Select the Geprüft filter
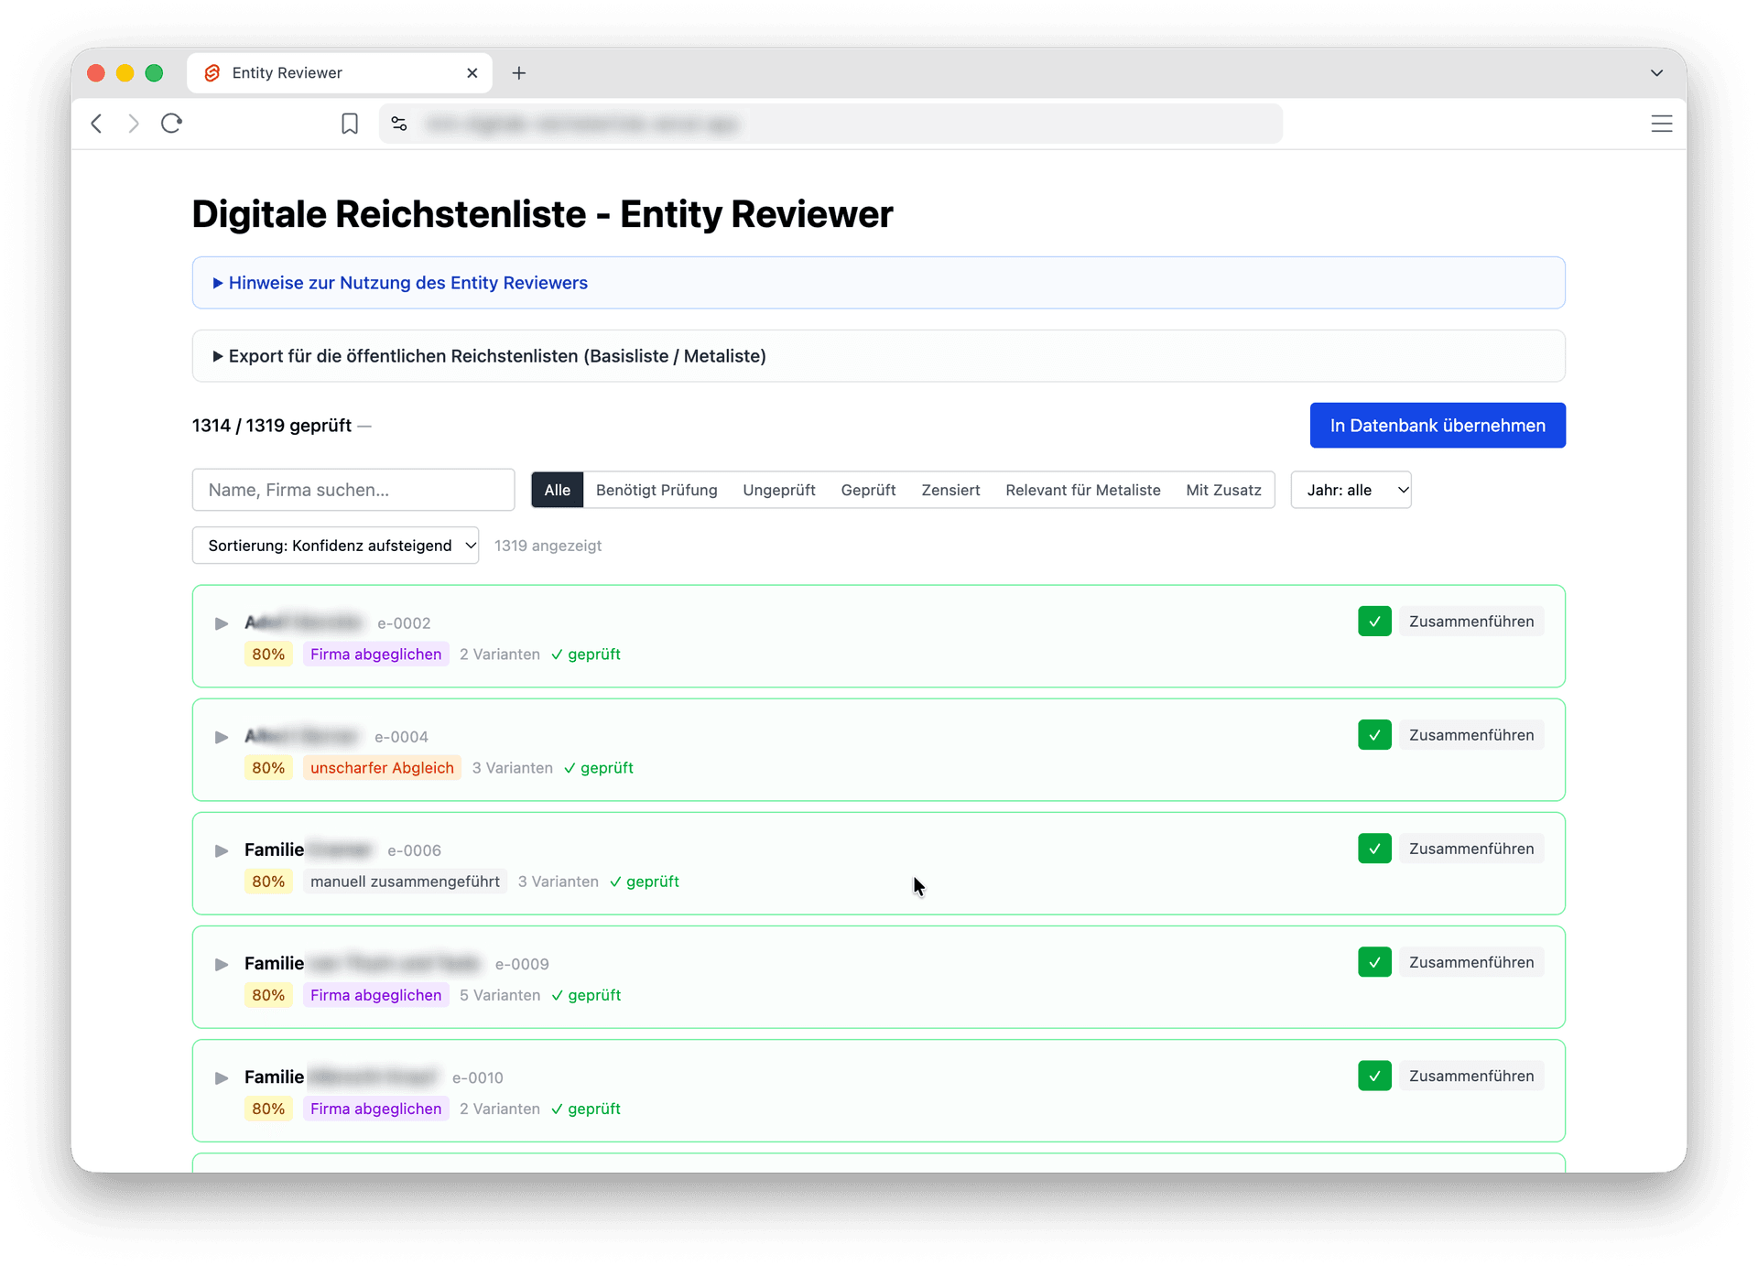The image size is (1758, 1266). click(x=868, y=490)
